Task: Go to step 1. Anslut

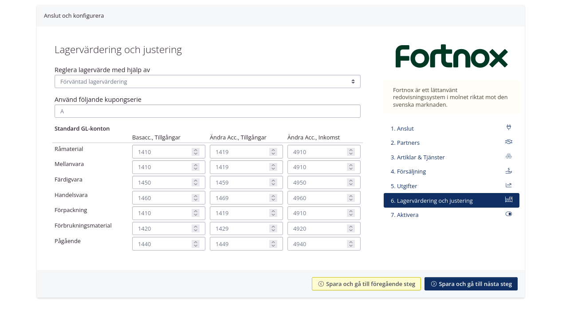Action: [x=402, y=128]
